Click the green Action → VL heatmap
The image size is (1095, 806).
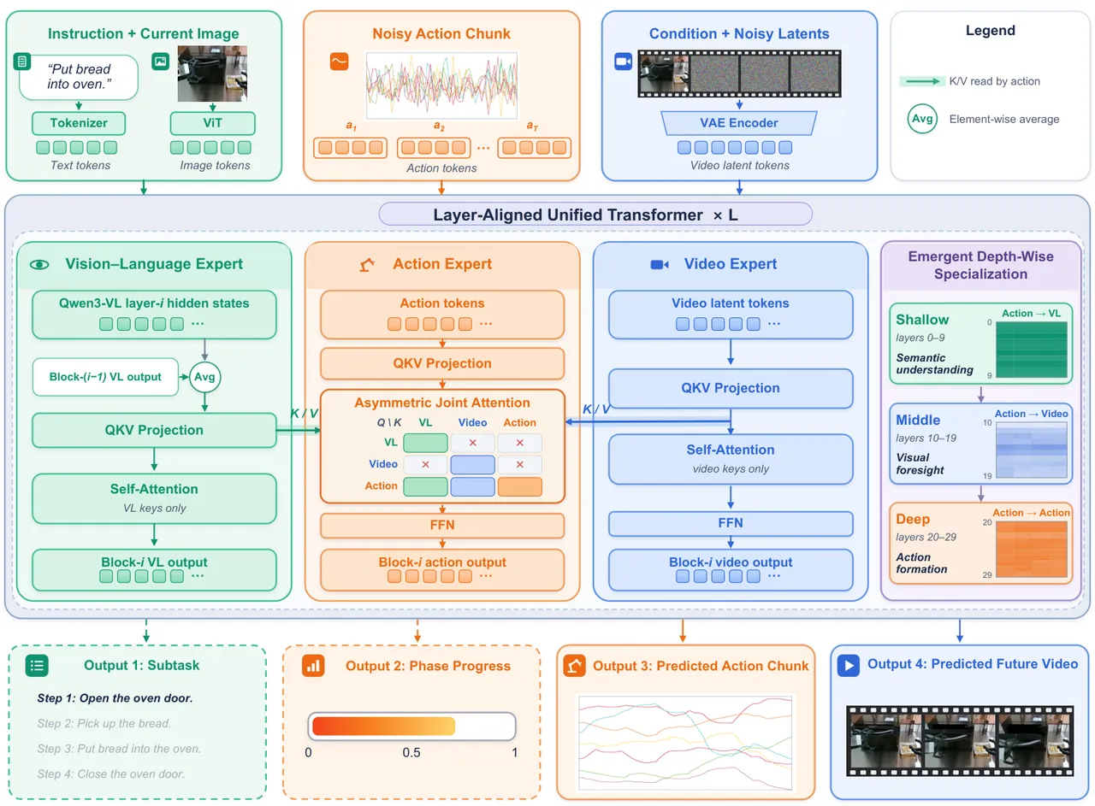pos(1033,350)
